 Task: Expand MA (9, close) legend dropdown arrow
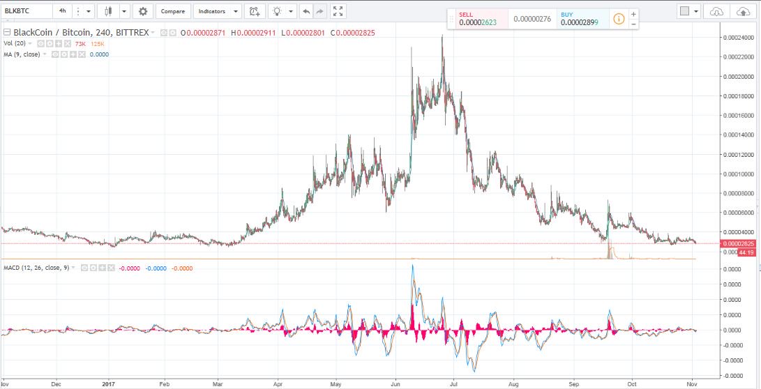pos(45,54)
